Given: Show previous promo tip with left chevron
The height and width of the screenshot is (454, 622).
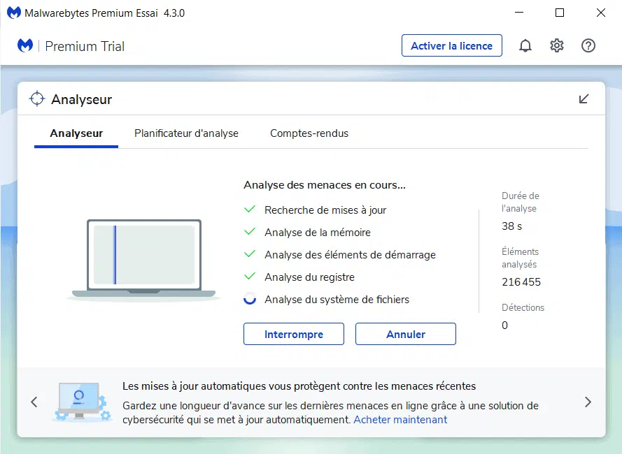Looking at the screenshot, I should [34, 402].
